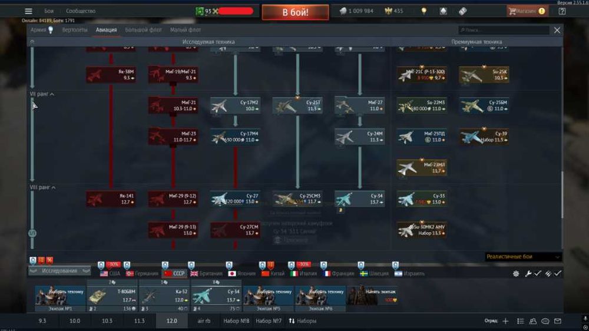Select the Китай nation
The image size is (589, 331).
click(273, 273)
